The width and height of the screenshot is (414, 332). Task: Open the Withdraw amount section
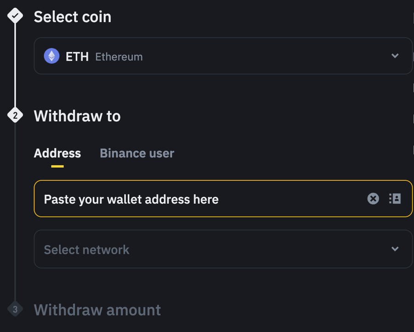97,309
